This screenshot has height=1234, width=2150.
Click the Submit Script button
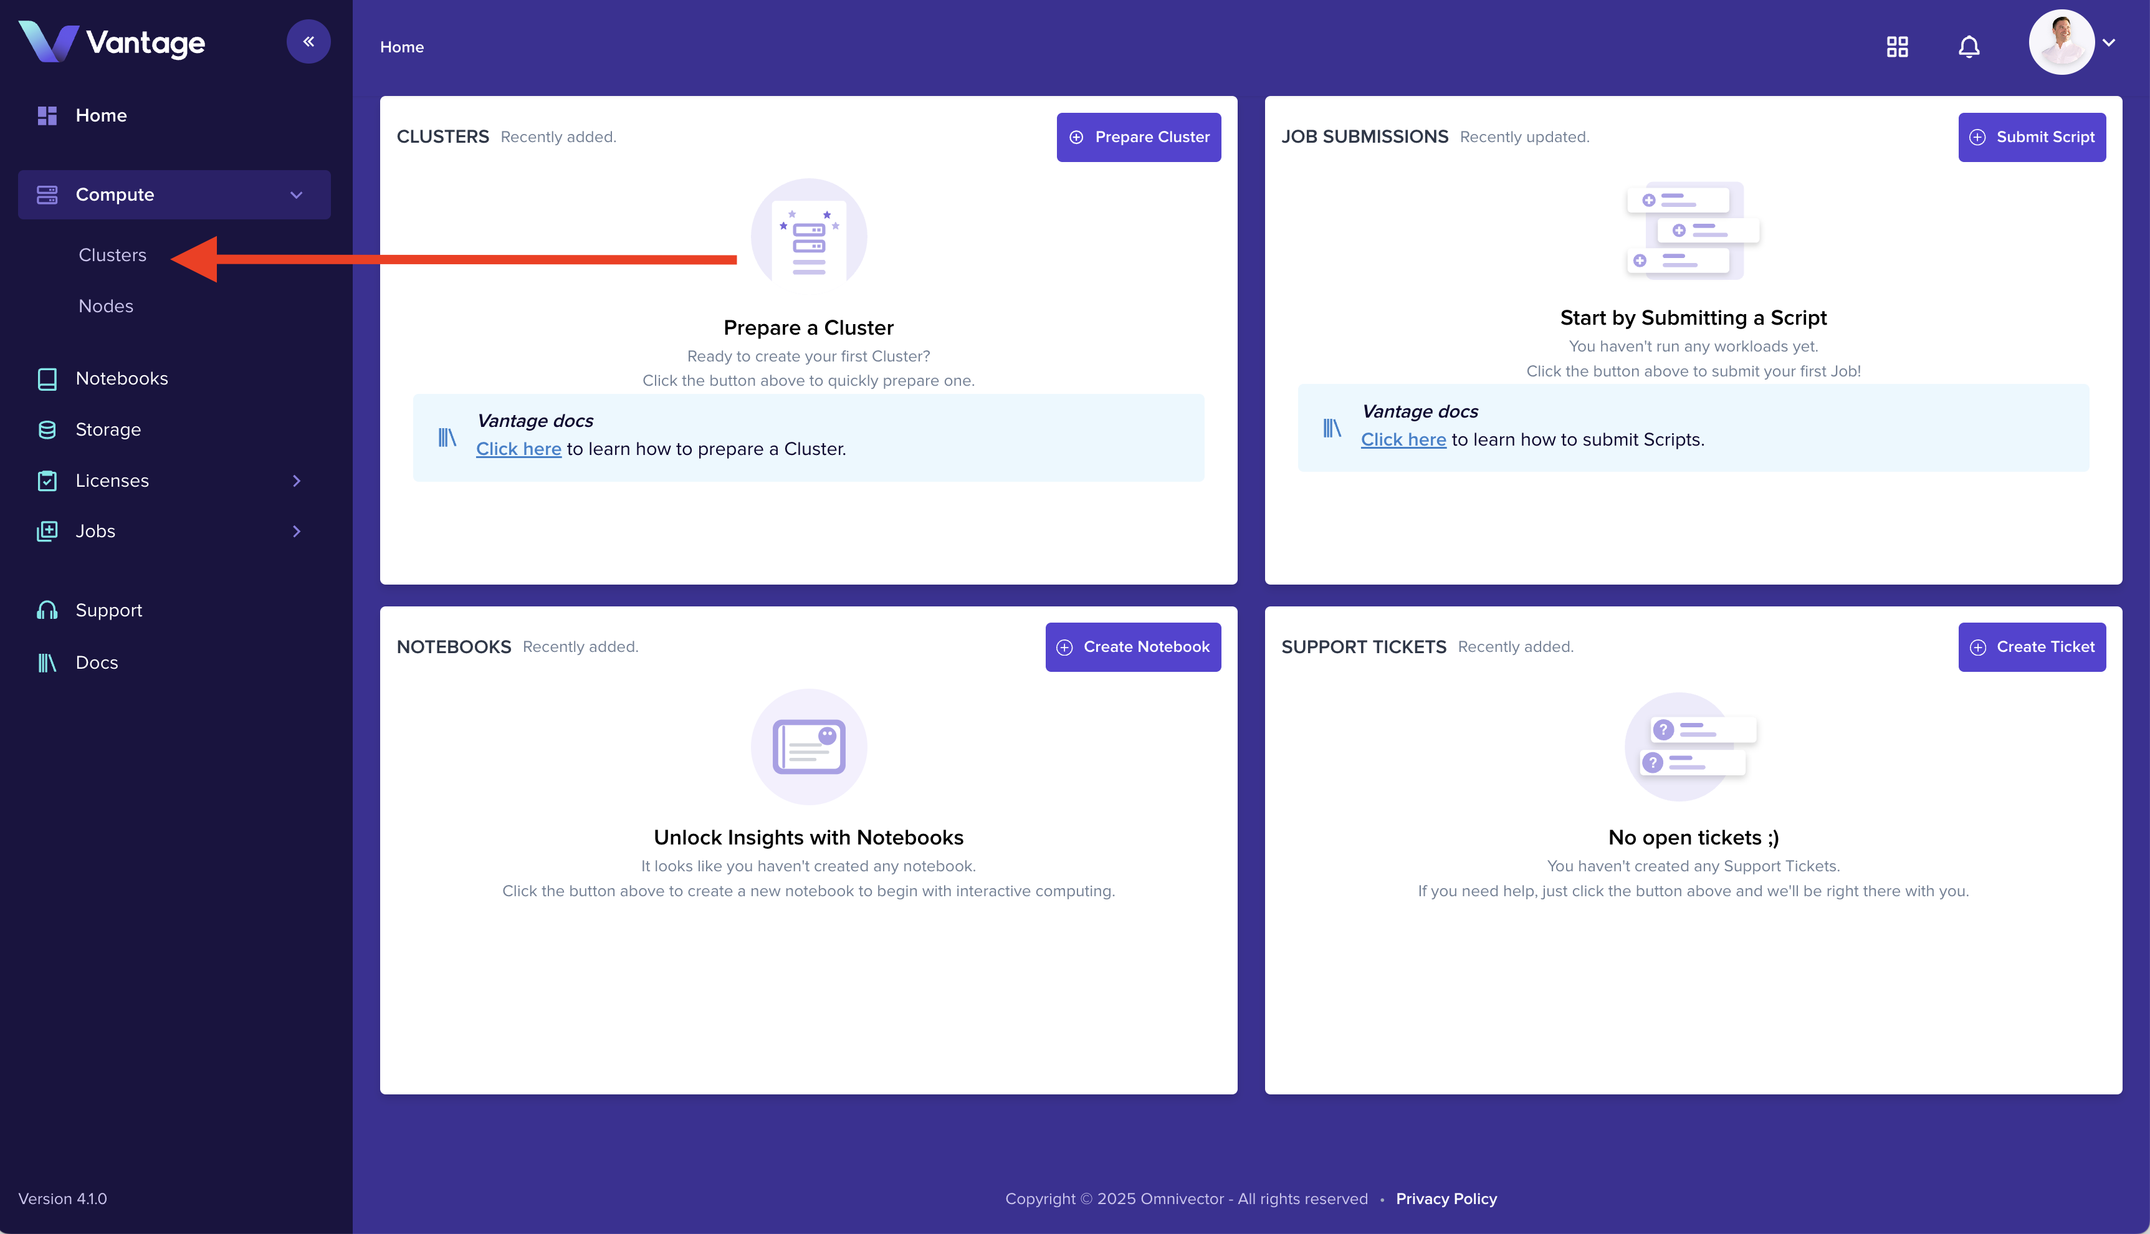[x=2032, y=137]
